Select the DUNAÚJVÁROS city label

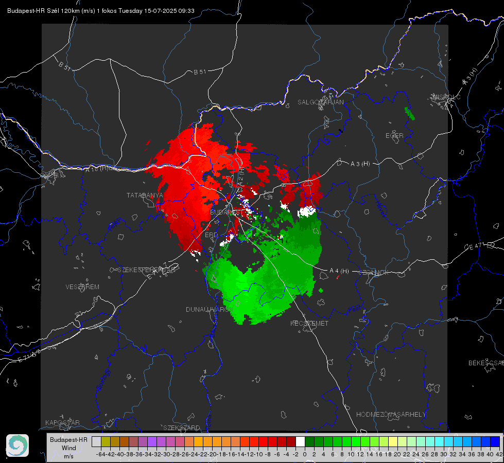click(x=208, y=309)
